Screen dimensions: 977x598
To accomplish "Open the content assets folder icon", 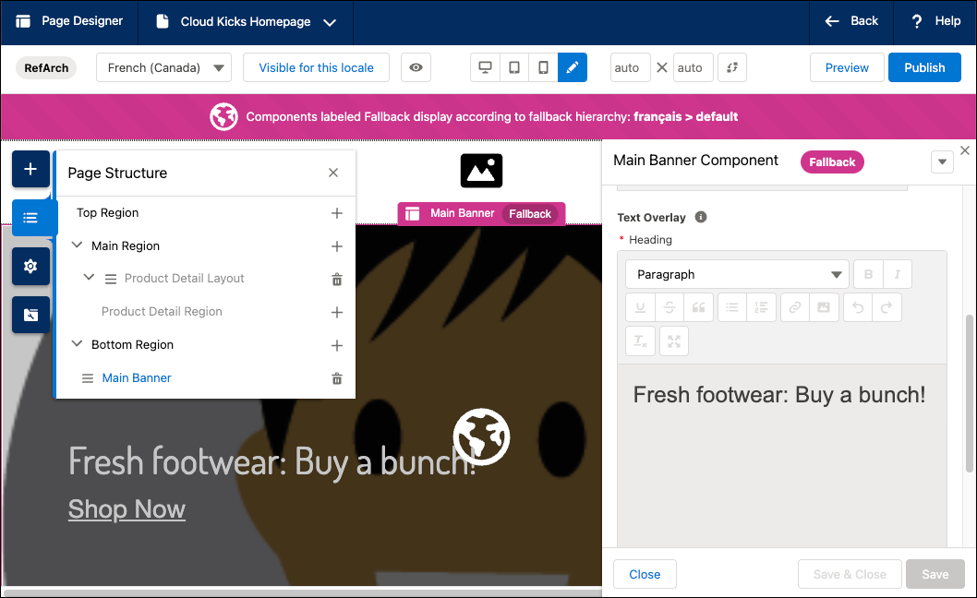I will 30,315.
